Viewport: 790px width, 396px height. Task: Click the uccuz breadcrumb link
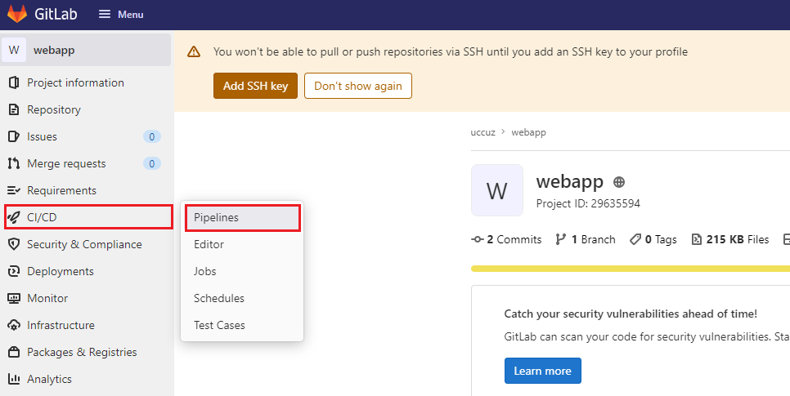(x=484, y=132)
